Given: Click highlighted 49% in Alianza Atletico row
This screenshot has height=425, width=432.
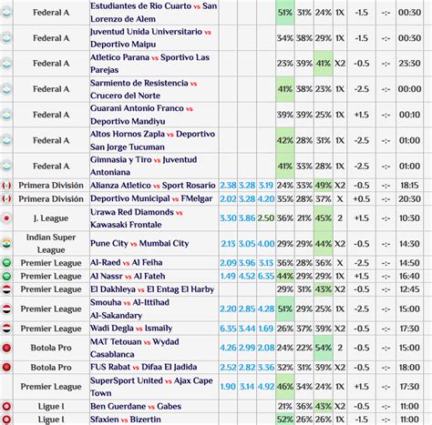Looking at the screenshot, I should point(324,186).
